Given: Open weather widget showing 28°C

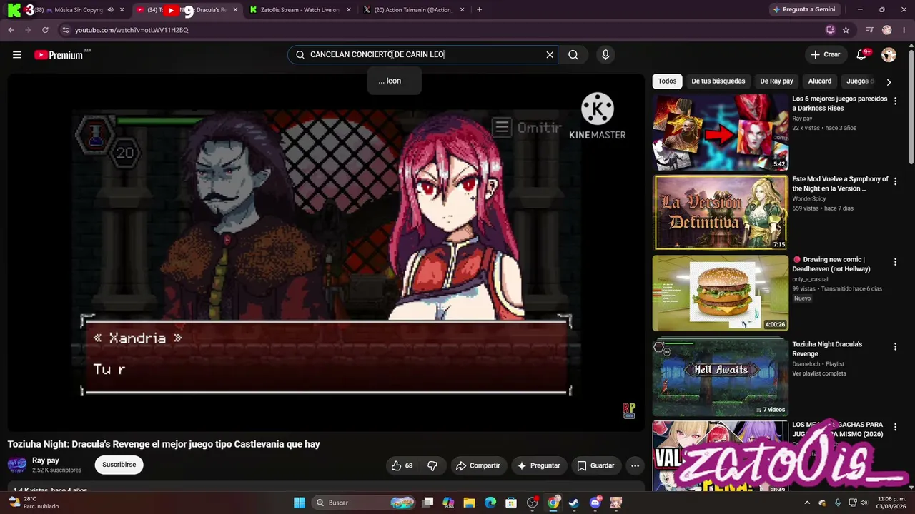Looking at the screenshot, I should 33,503.
